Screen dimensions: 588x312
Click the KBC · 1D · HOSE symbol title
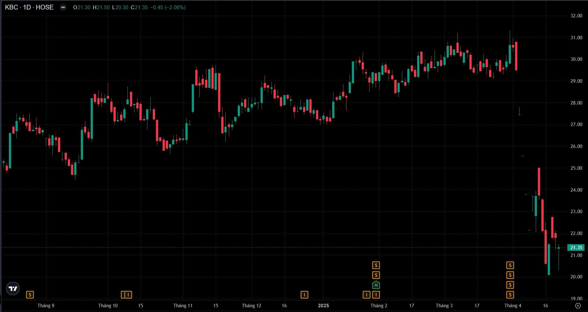29,7
